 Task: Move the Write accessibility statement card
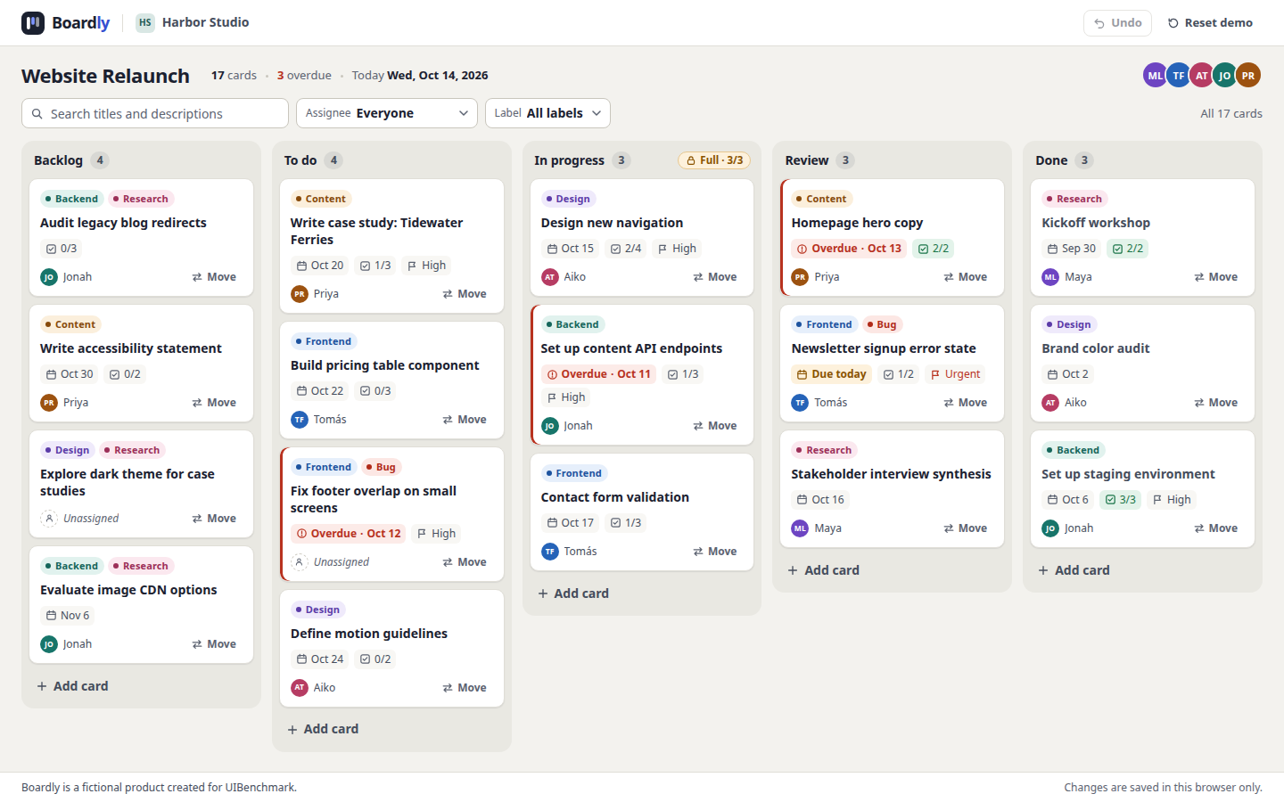point(214,403)
